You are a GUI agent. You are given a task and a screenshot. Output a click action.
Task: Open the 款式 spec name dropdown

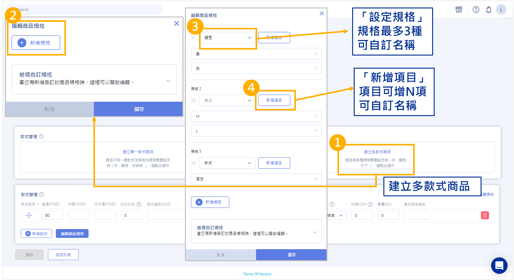click(227, 163)
